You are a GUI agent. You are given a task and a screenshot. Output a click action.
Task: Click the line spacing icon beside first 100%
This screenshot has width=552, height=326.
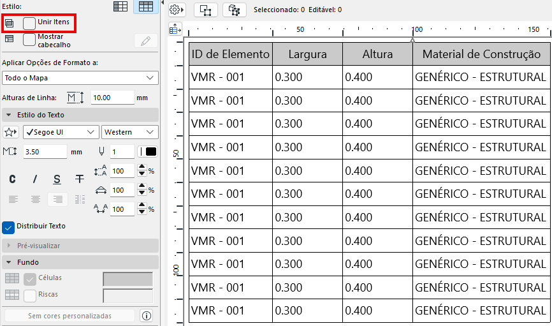pos(100,170)
